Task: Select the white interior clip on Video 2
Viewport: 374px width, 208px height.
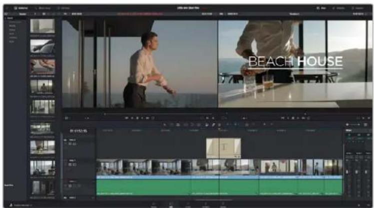Action: (x=223, y=149)
